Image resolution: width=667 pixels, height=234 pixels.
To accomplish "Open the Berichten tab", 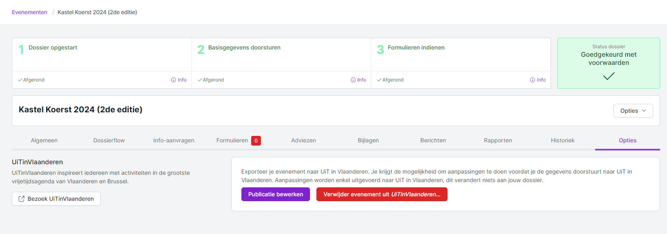I will [433, 140].
